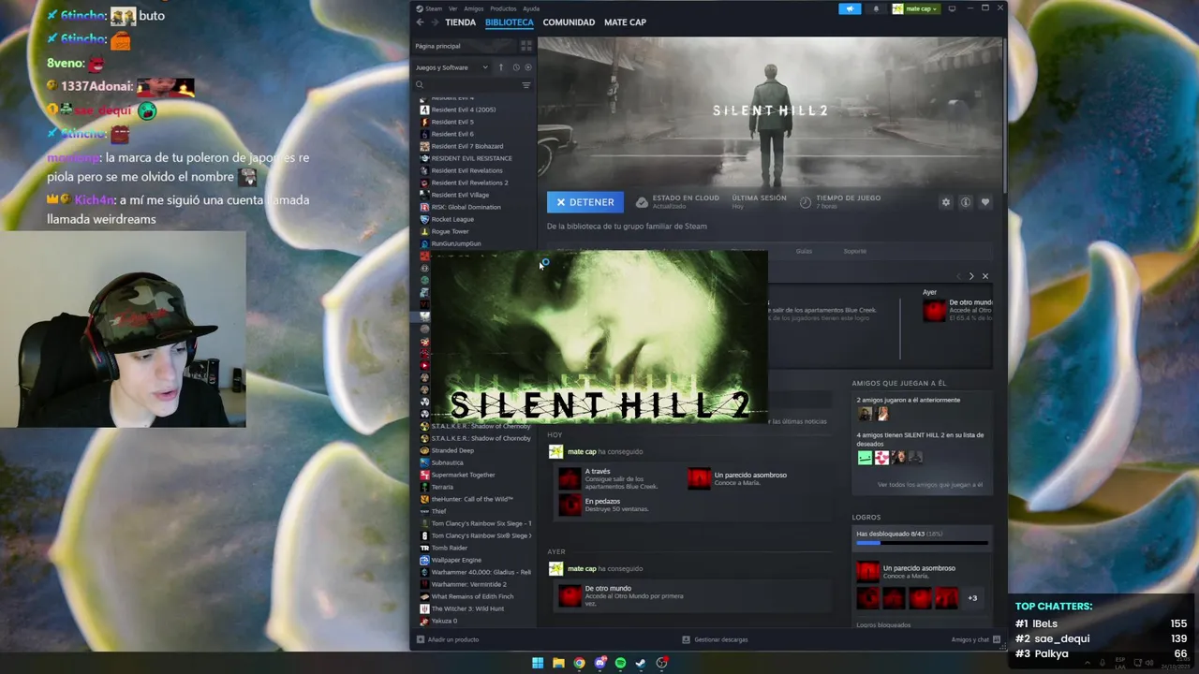Select Resident Evil 7 Biohazard in list

[x=467, y=146]
